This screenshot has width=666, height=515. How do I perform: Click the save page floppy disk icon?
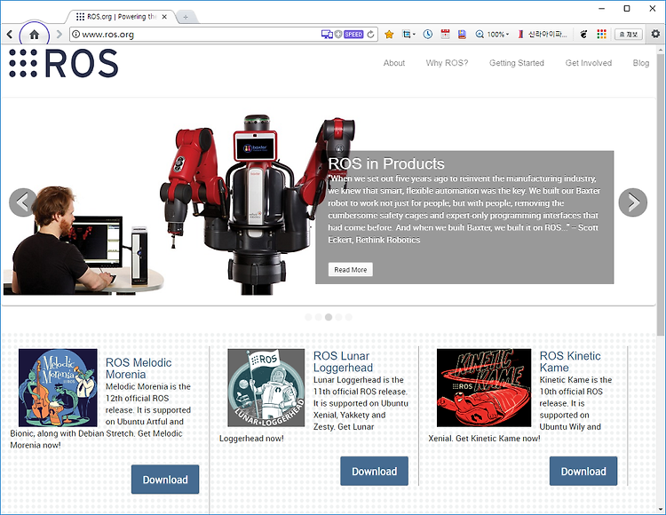click(x=462, y=35)
